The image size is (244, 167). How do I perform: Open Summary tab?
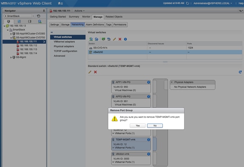pyautogui.click(x=74, y=16)
